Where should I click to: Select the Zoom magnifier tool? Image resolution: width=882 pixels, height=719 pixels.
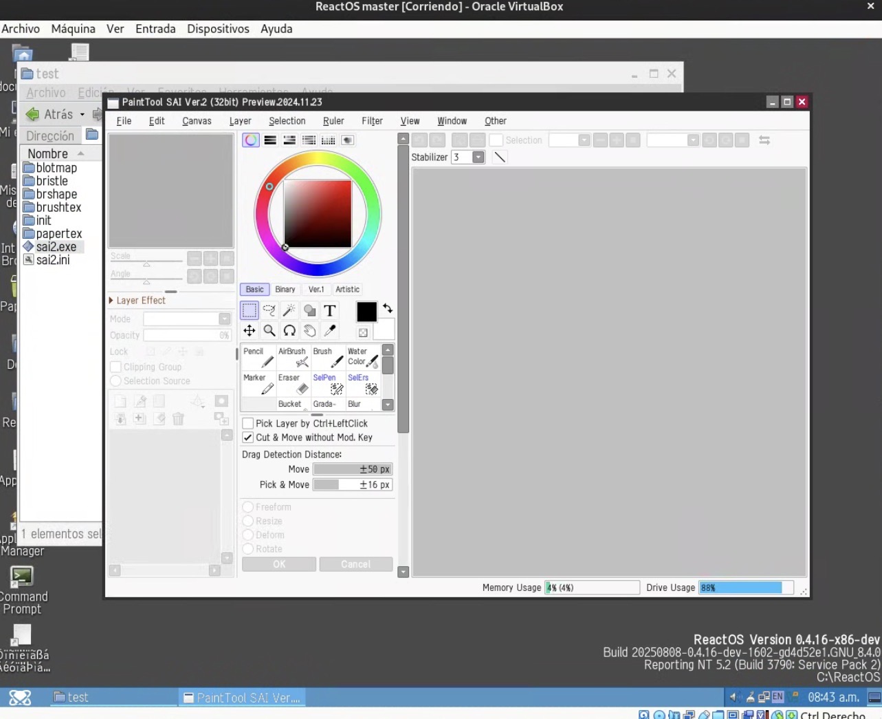click(269, 331)
